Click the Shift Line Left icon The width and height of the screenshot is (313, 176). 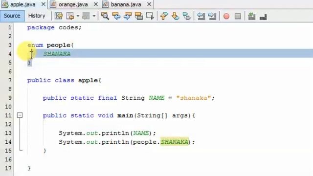coord(201,16)
